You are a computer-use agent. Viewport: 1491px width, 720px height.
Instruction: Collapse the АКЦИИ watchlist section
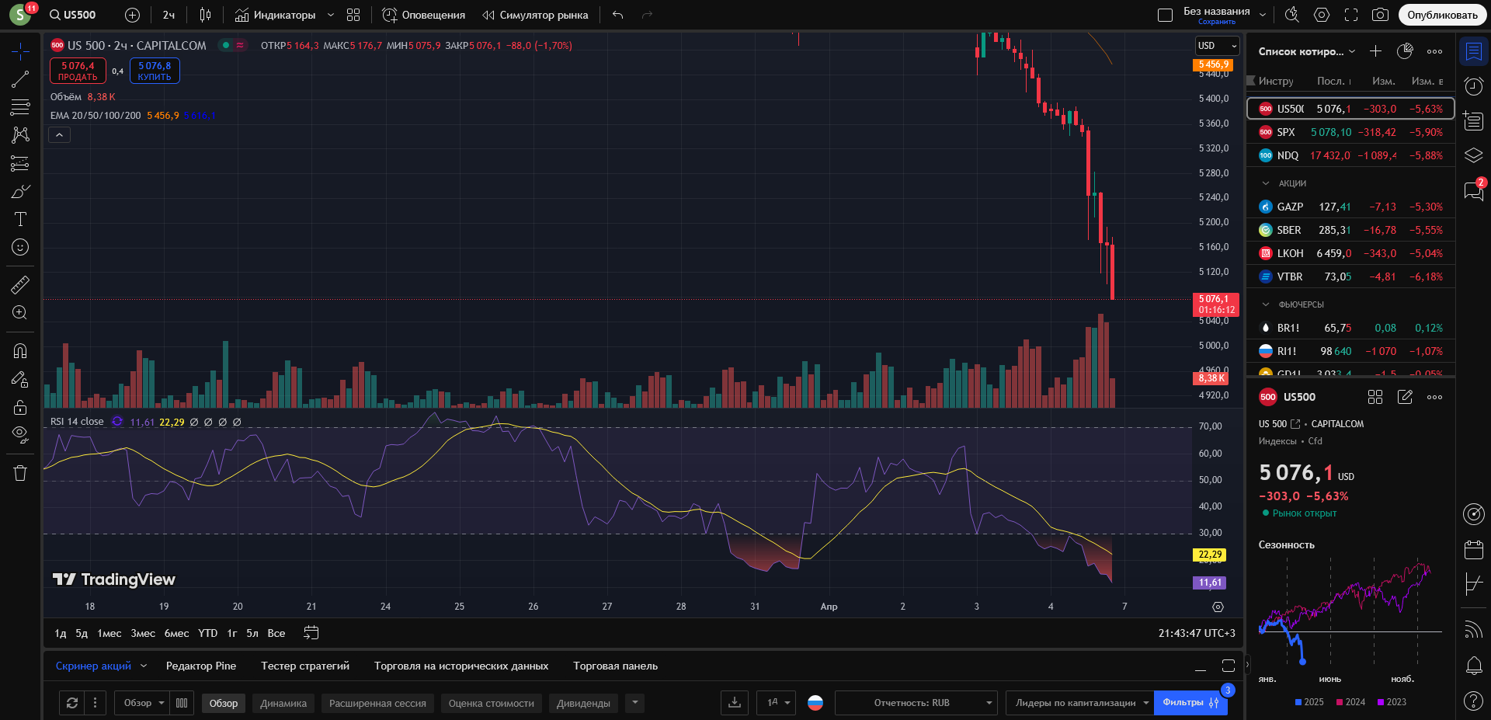[1266, 183]
